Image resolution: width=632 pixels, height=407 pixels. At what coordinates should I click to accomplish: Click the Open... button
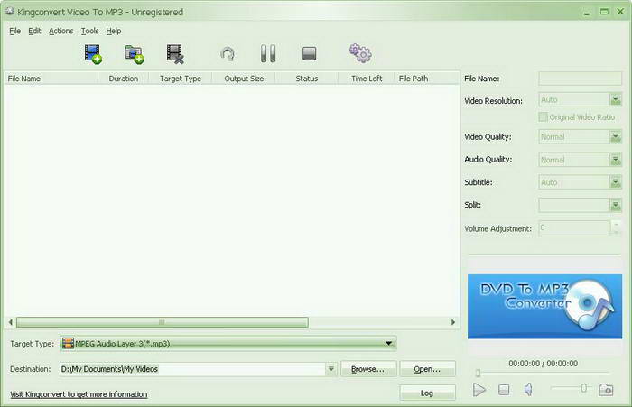tap(427, 369)
